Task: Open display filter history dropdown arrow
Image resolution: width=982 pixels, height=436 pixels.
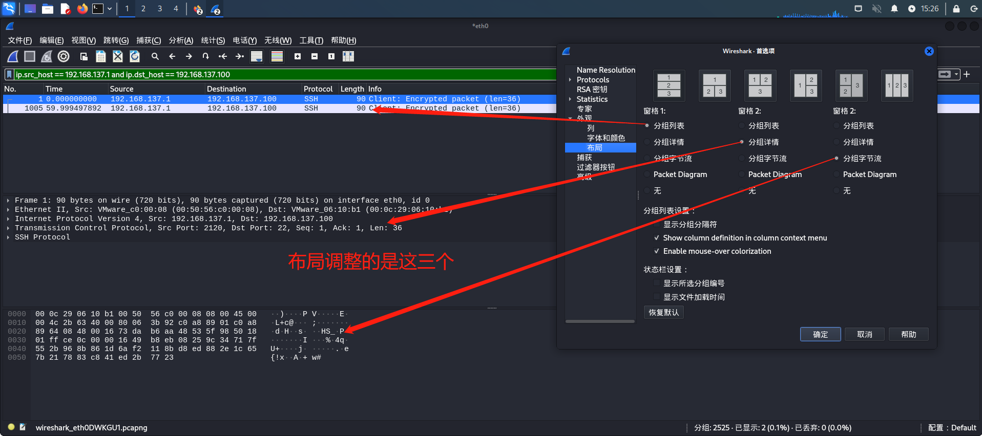Action: pos(956,74)
